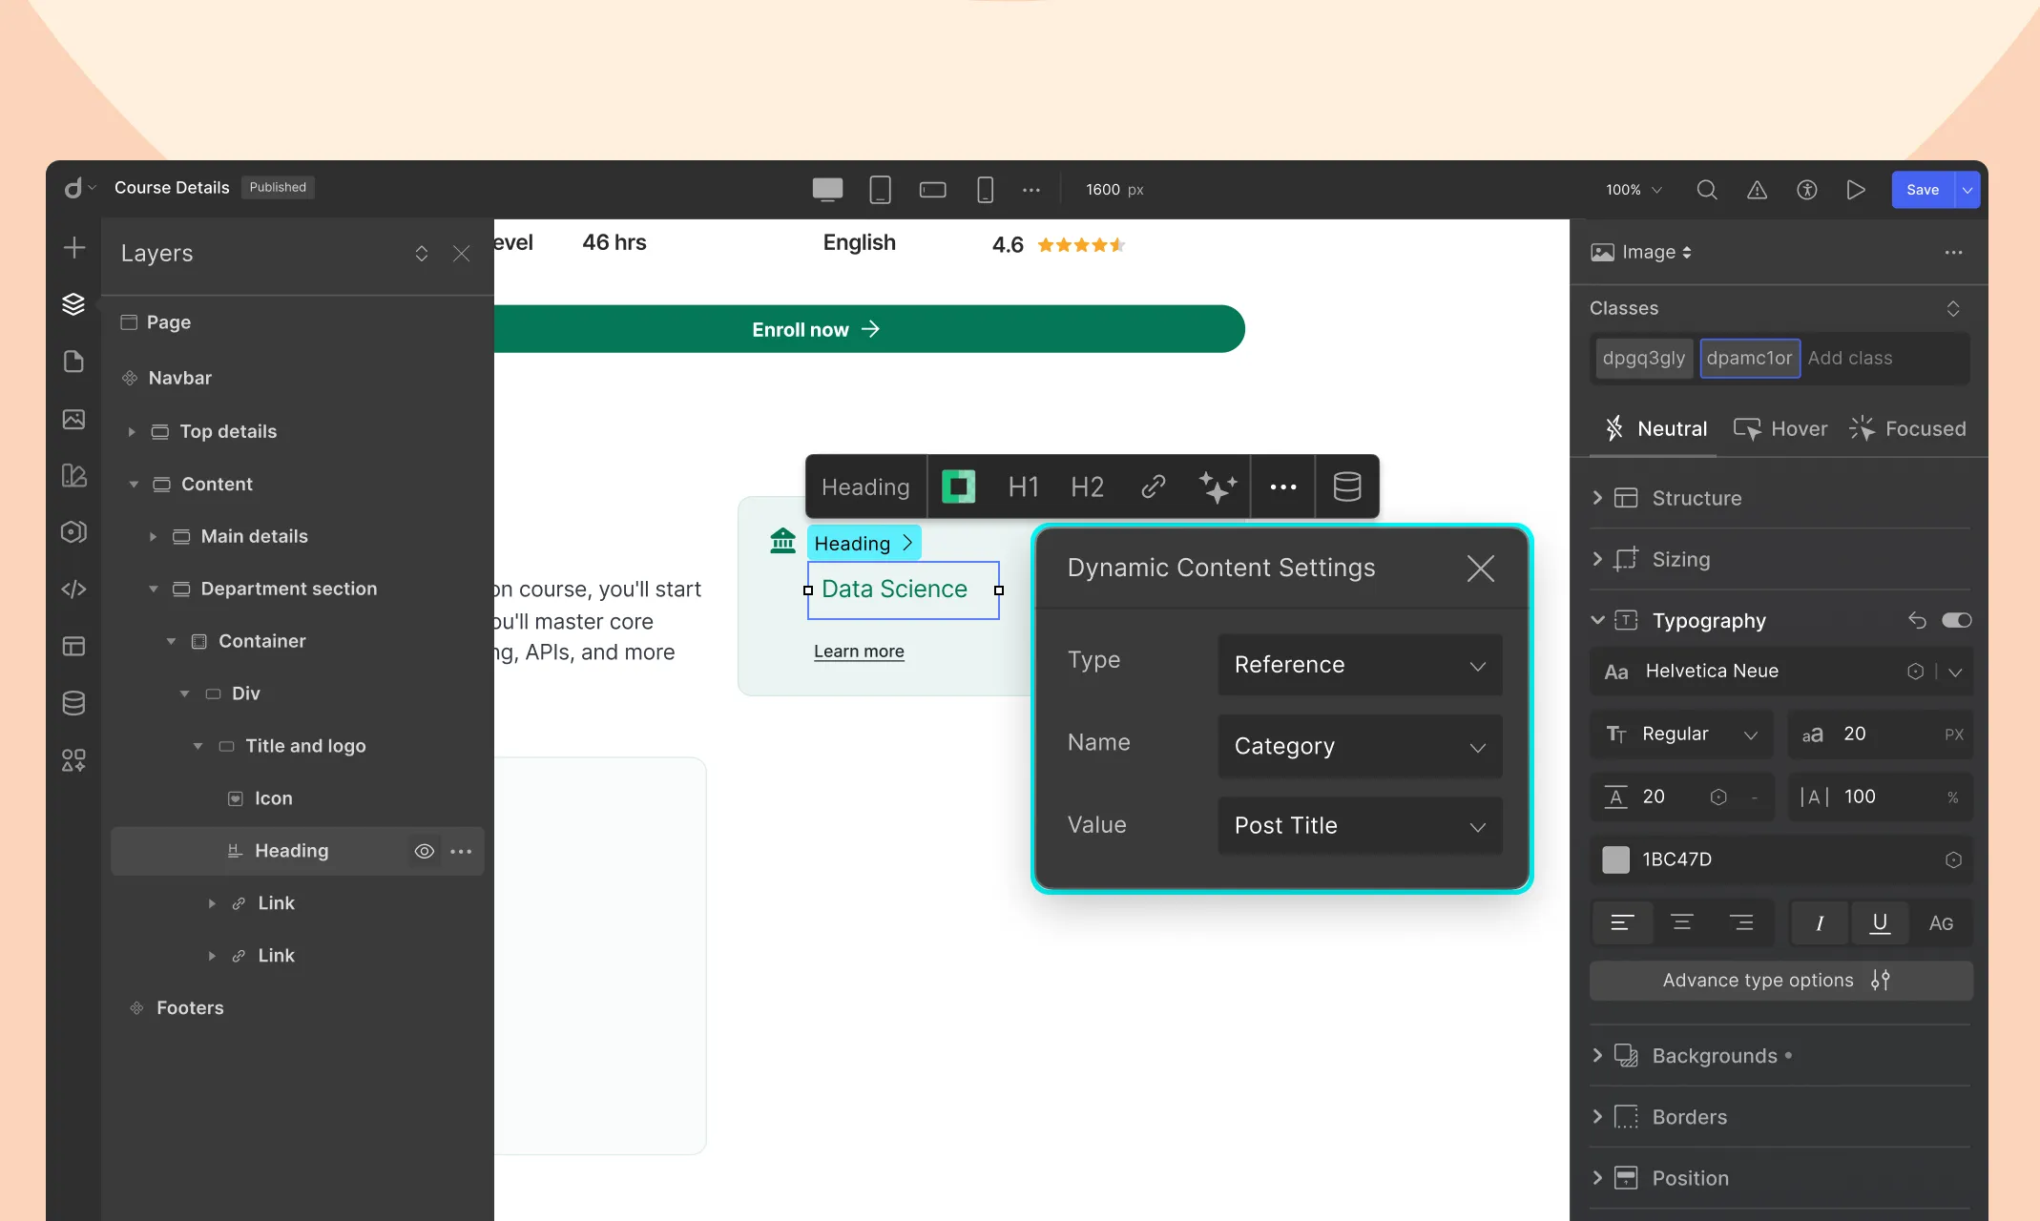Image resolution: width=2040 pixels, height=1221 pixels.
Task: Open the Image panel options ellipsis
Action: point(1953,253)
